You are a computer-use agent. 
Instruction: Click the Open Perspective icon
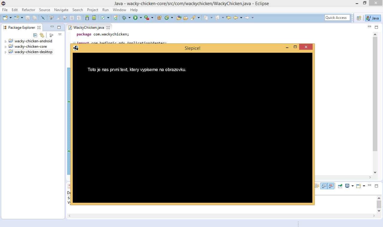(359, 18)
